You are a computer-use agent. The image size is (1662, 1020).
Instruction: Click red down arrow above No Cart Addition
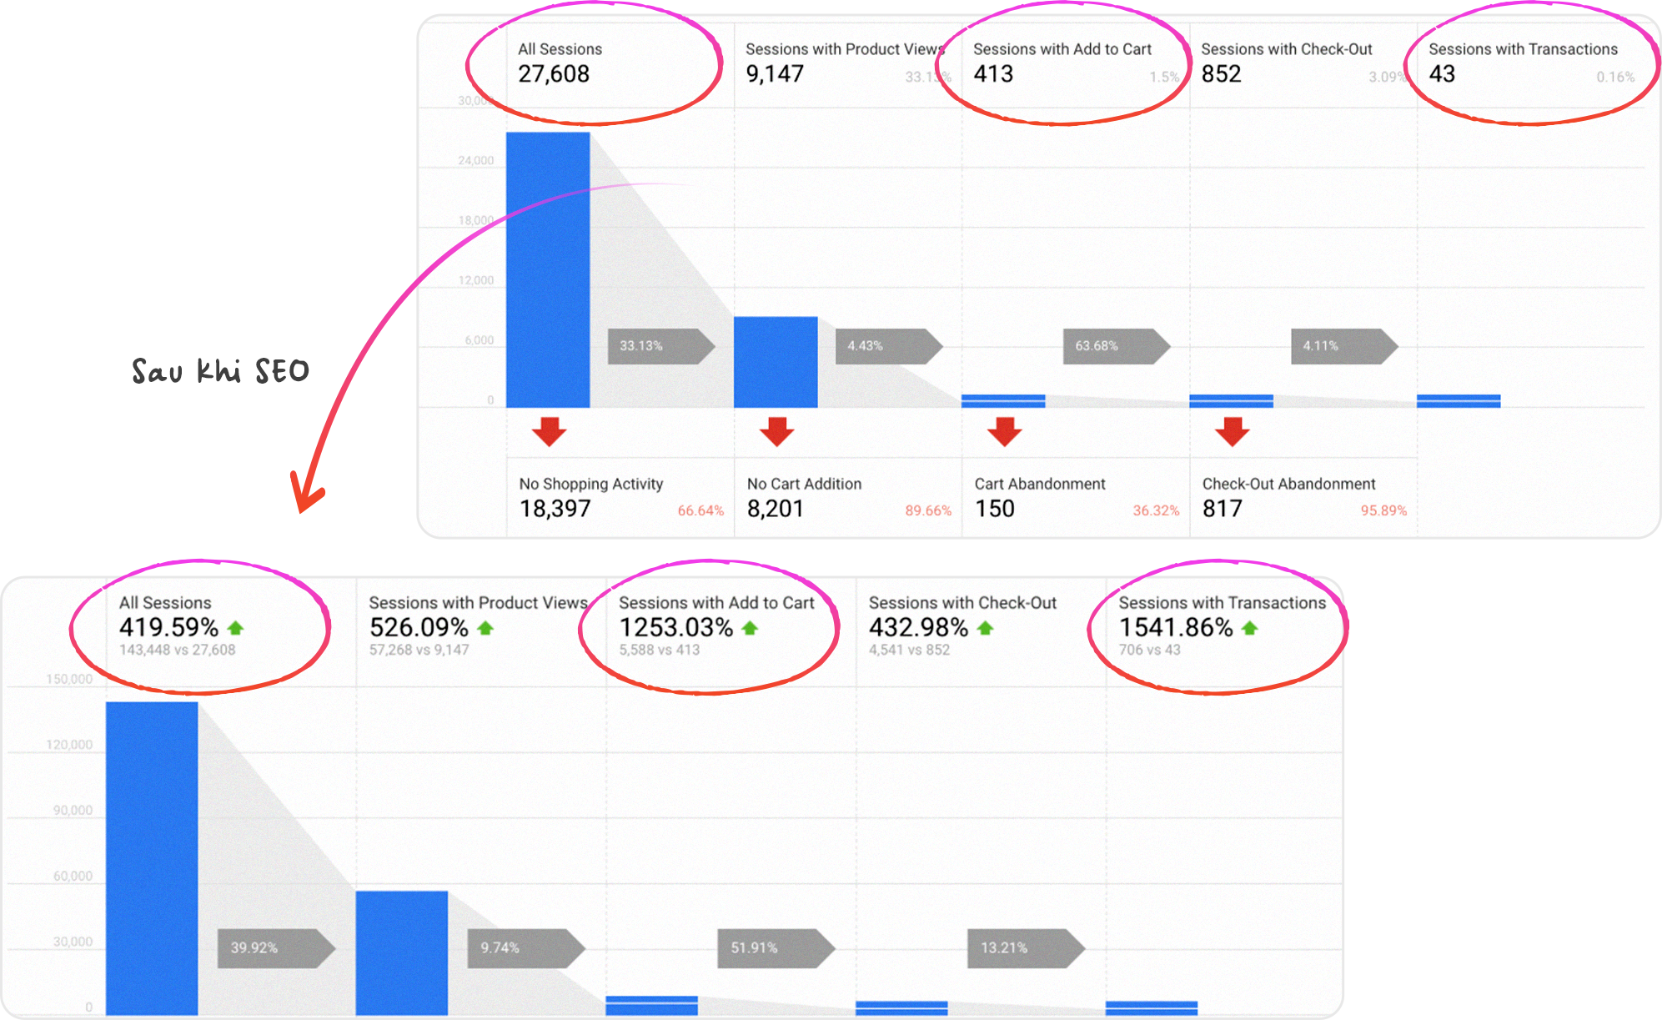pyautogui.click(x=776, y=432)
